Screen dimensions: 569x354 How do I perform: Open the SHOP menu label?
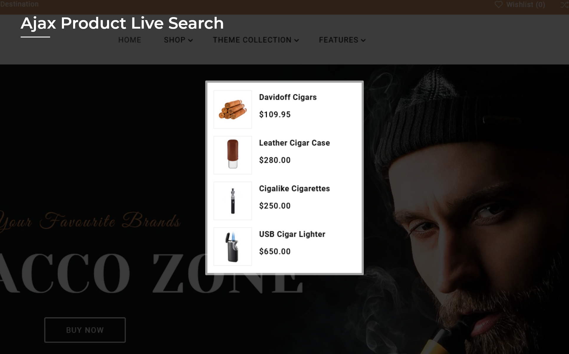pyautogui.click(x=175, y=40)
